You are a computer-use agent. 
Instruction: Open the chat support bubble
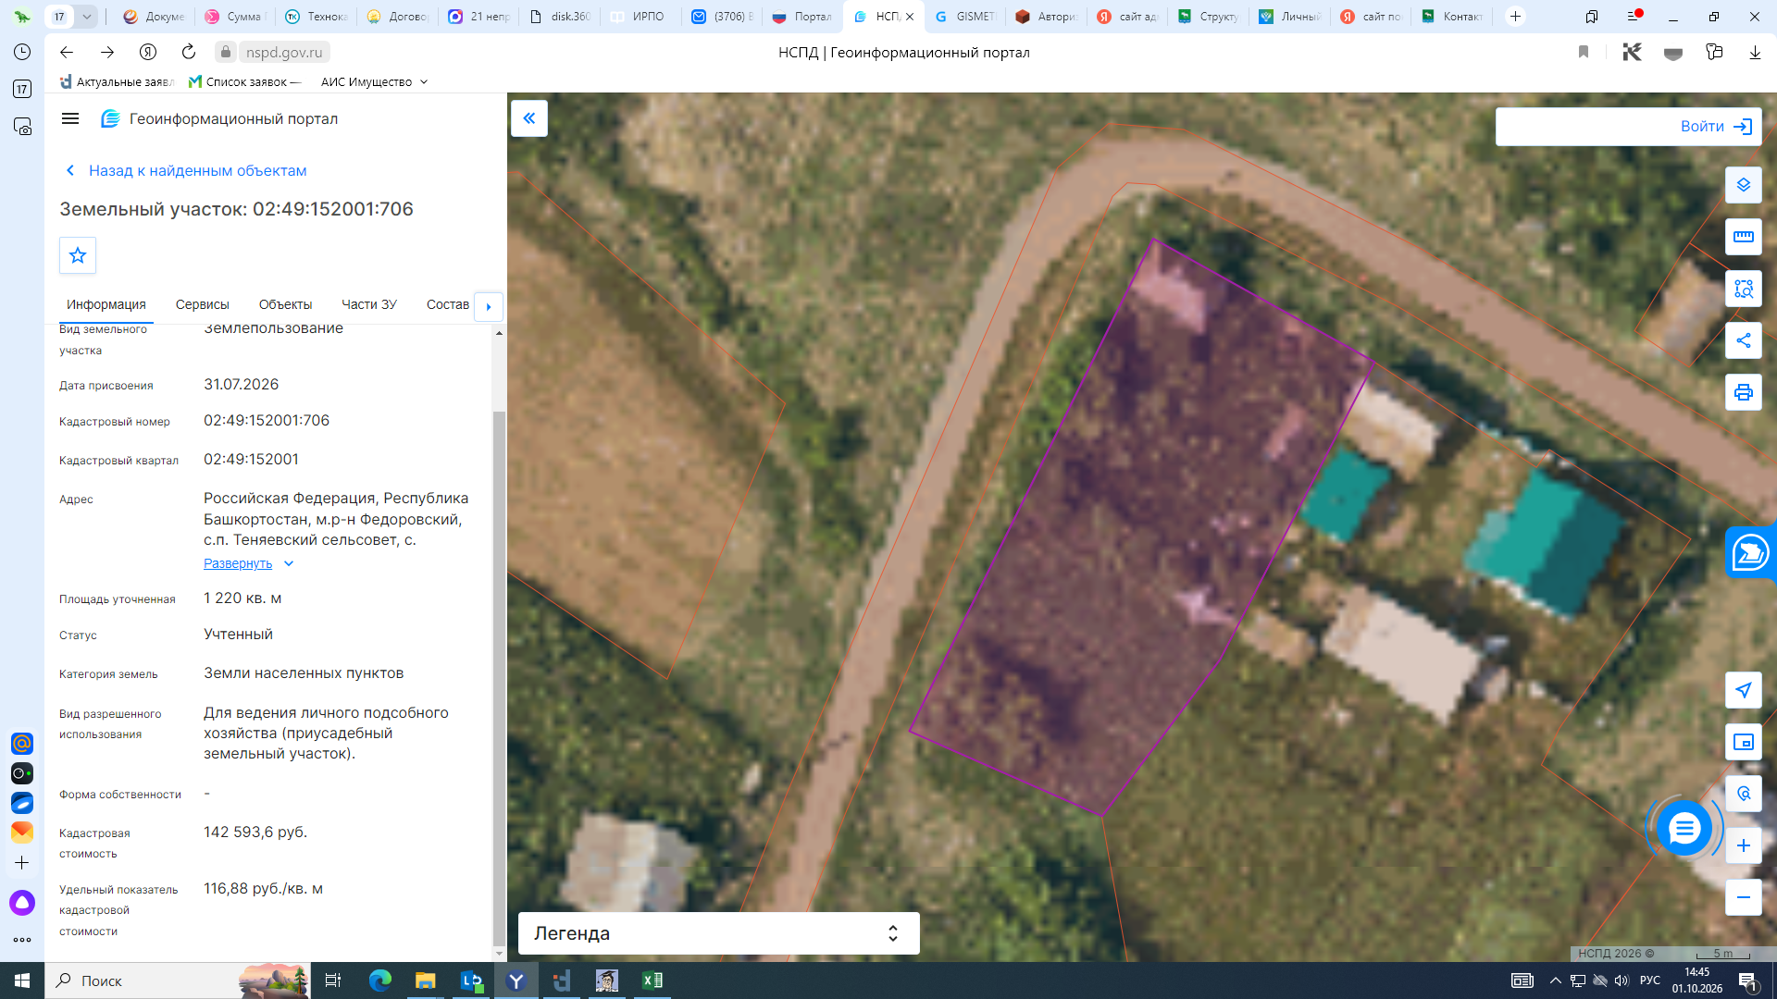(1684, 828)
